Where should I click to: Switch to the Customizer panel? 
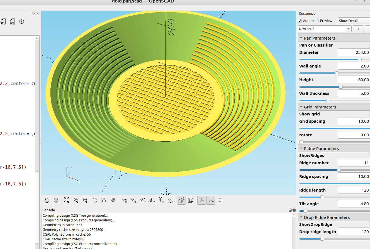(x=308, y=13)
